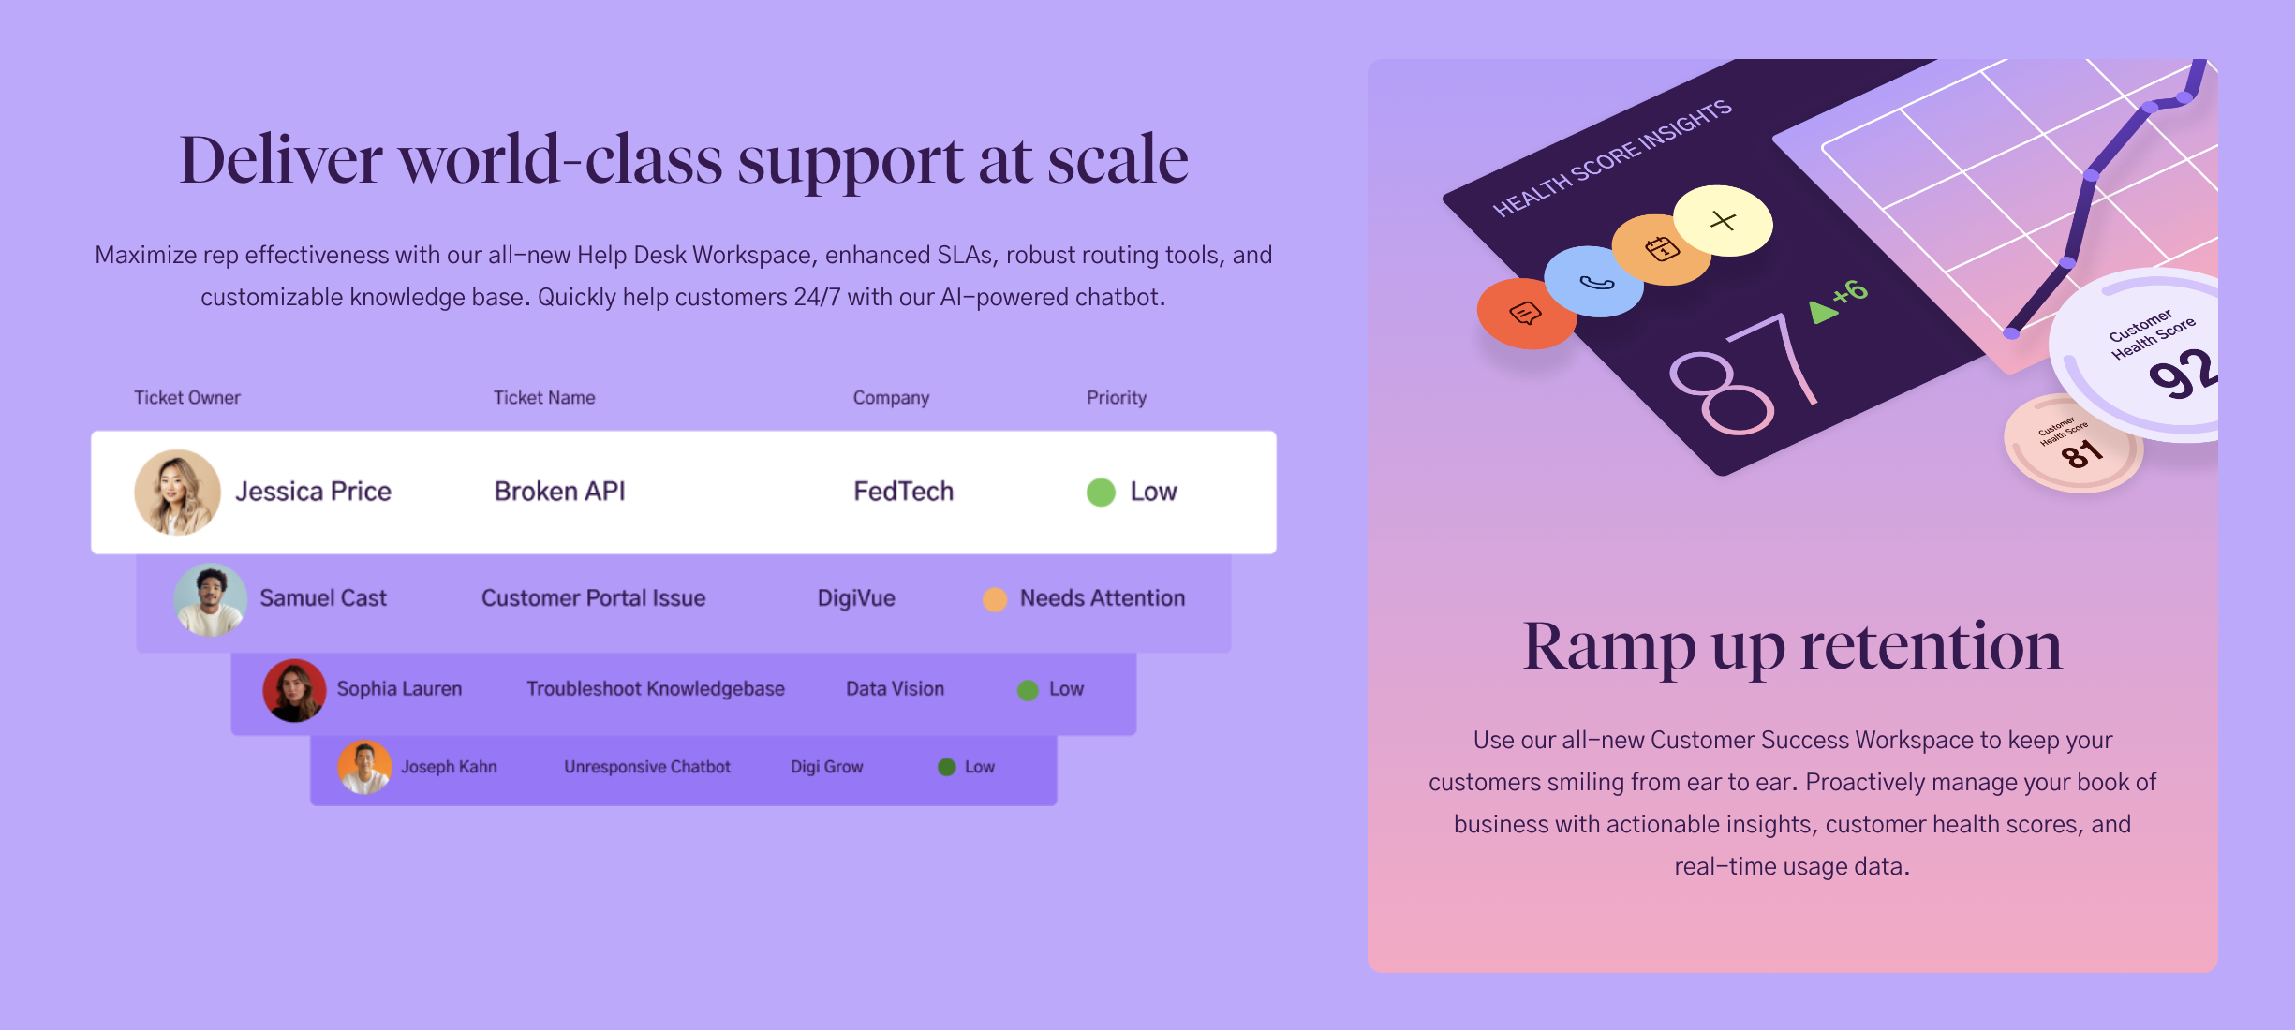The image size is (2295, 1030).
Task: Click Samuel Cast's avatar photo
Action: click(x=211, y=599)
